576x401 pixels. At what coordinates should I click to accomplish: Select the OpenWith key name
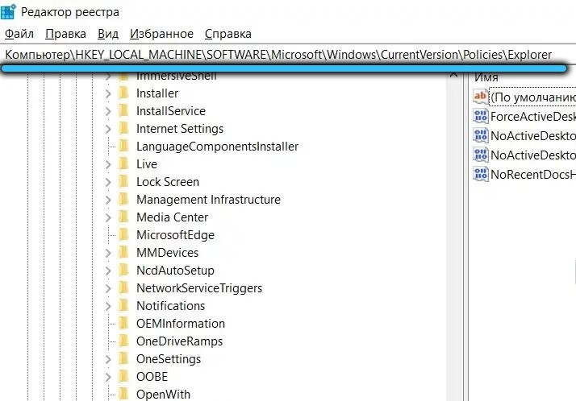click(x=163, y=395)
